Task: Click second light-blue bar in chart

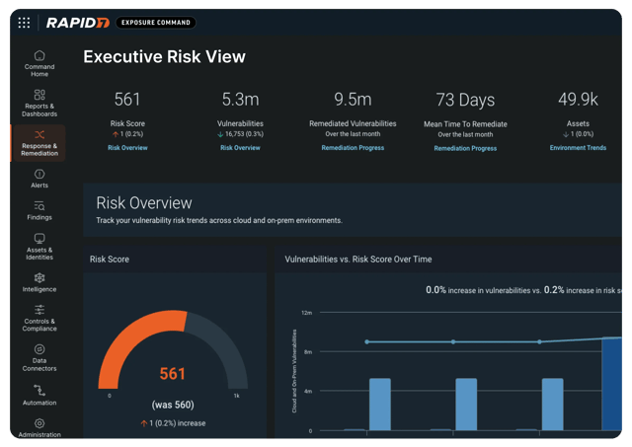Action: [466, 405]
